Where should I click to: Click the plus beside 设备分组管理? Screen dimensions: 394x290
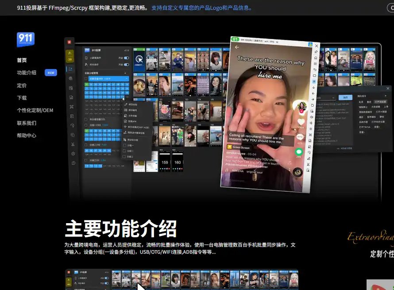point(125,73)
